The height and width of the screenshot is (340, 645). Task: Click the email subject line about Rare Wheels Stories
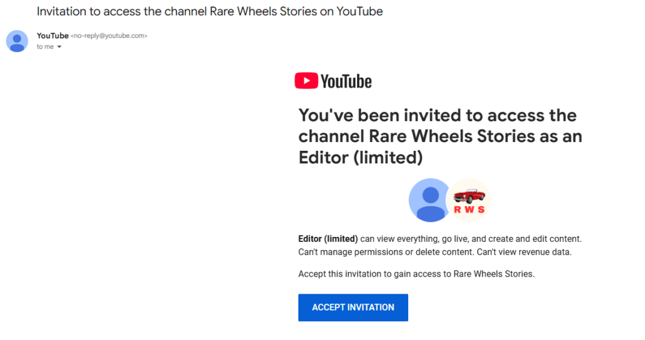210,11
